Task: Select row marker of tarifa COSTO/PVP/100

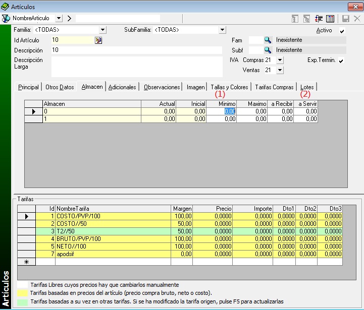Action: tap(26, 216)
